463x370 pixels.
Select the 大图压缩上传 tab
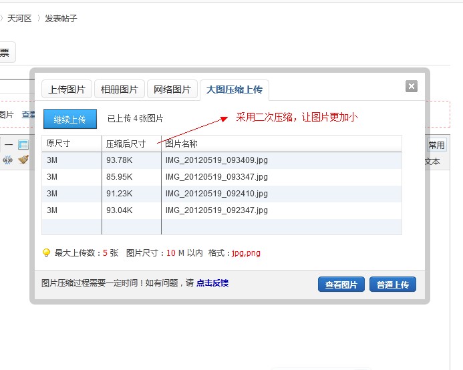pos(235,89)
